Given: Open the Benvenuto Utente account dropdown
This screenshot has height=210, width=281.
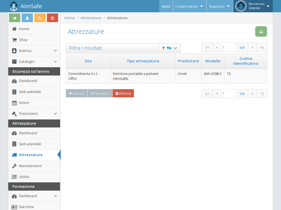Looking at the screenshot, I should coord(253,6).
